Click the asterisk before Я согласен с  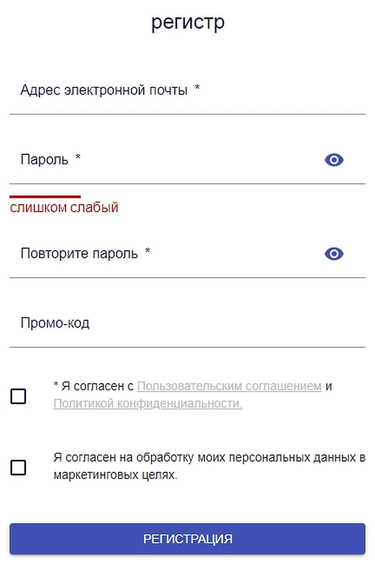click(56, 385)
